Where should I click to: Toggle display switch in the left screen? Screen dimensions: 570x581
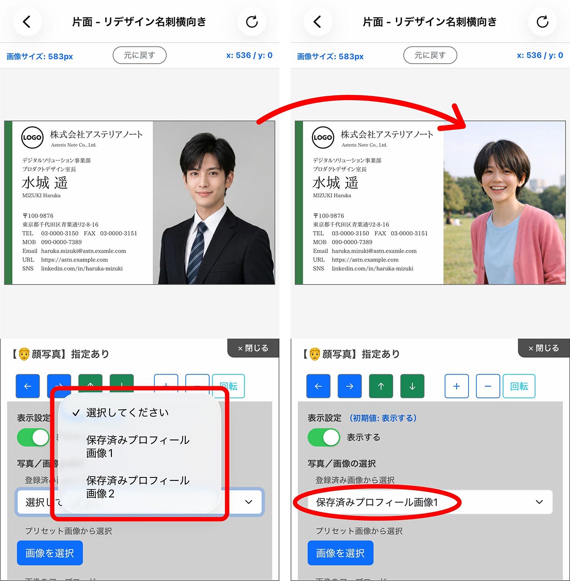(34, 437)
